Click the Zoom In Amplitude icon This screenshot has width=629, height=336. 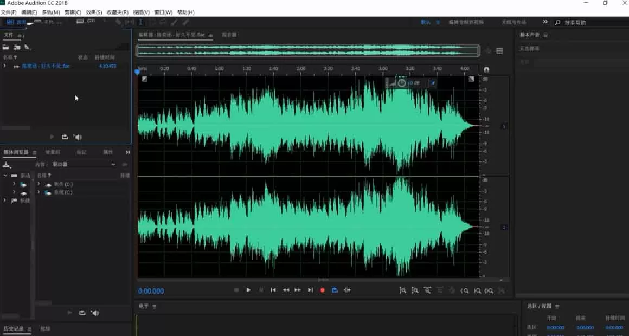(x=402, y=290)
